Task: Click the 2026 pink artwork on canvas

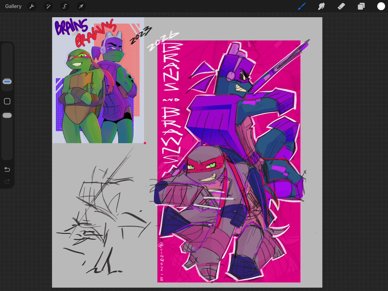Action: click(229, 161)
